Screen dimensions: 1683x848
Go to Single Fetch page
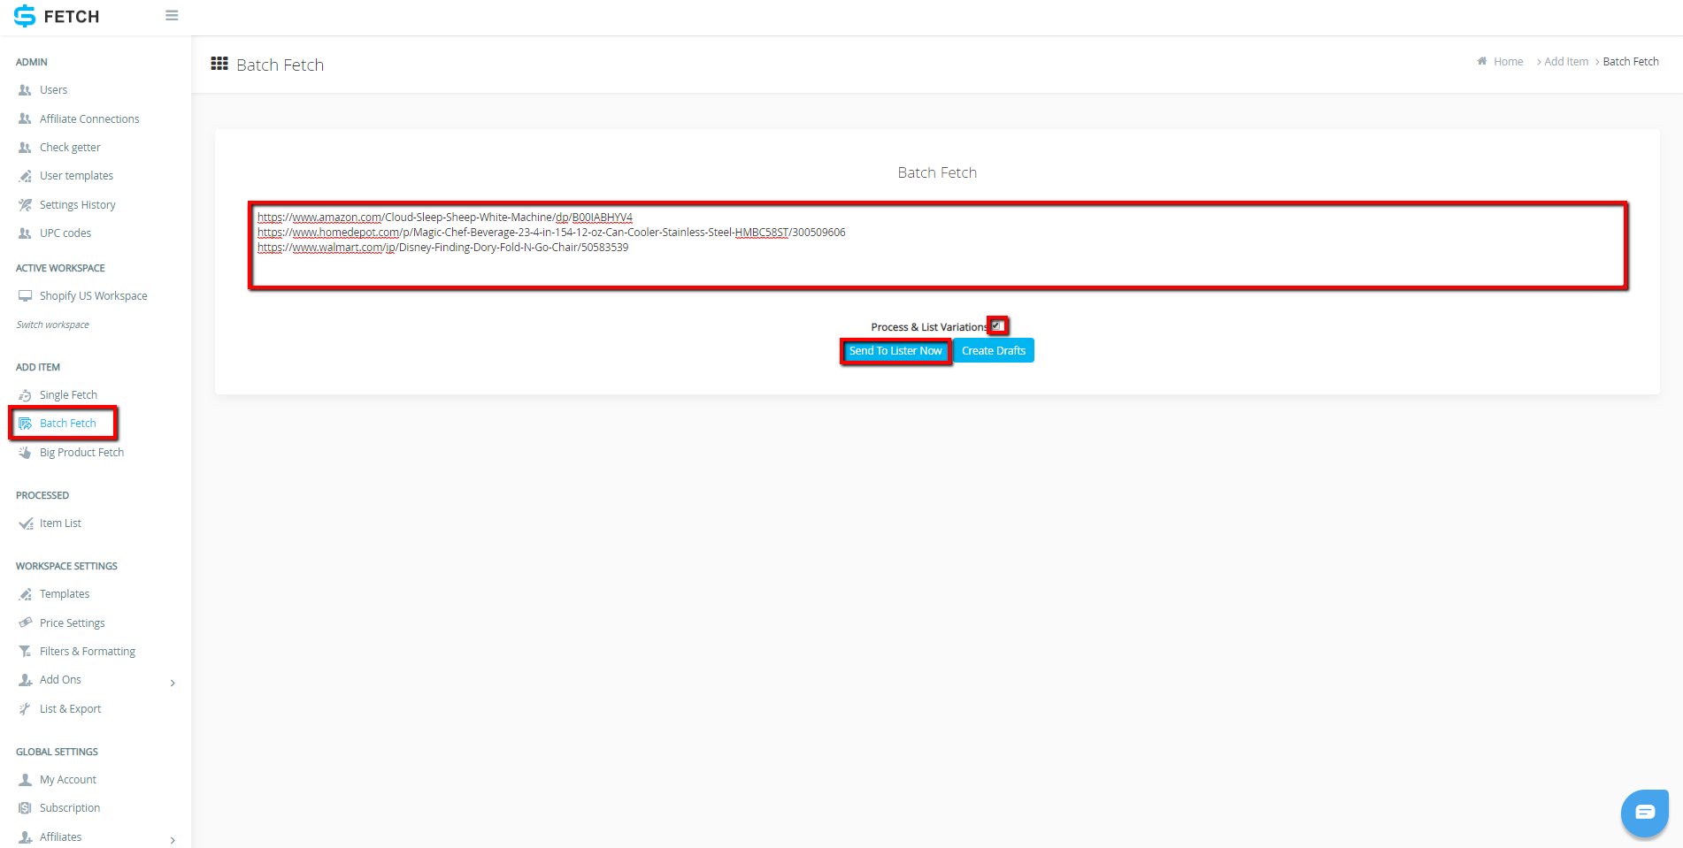[x=68, y=395]
